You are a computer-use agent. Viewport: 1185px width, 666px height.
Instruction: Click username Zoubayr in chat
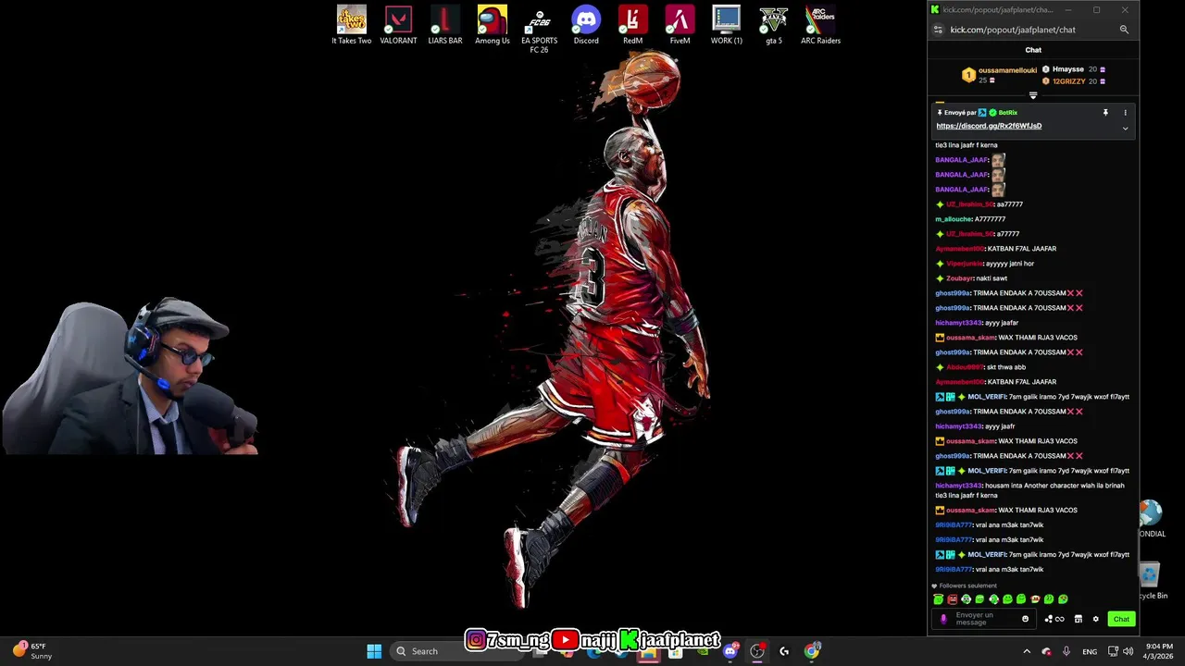pyautogui.click(x=960, y=278)
